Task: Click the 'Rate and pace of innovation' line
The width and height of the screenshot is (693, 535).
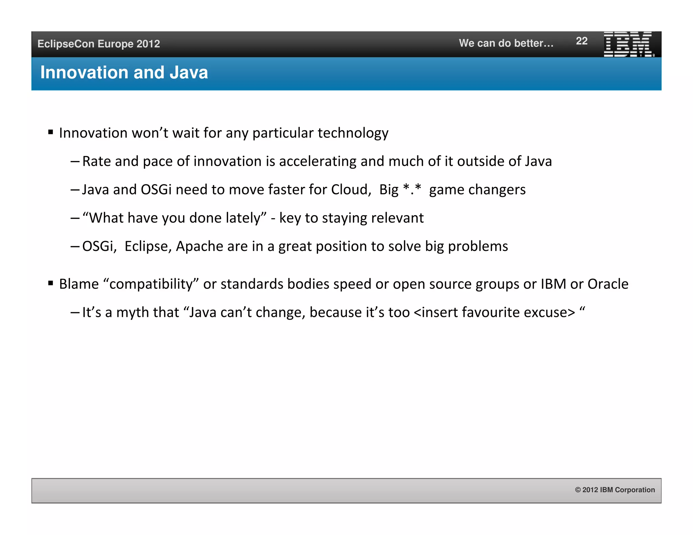Action: coord(317,161)
